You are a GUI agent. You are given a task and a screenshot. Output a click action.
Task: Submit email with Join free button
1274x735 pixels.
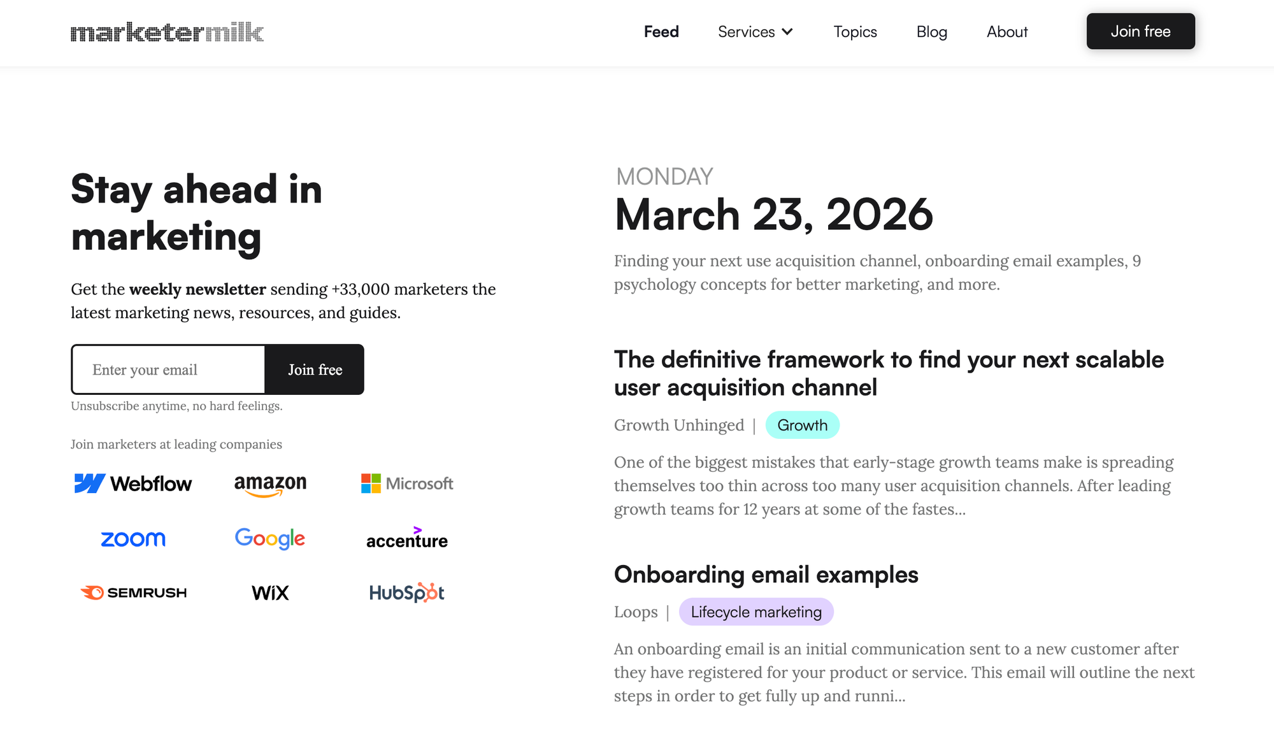click(315, 369)
